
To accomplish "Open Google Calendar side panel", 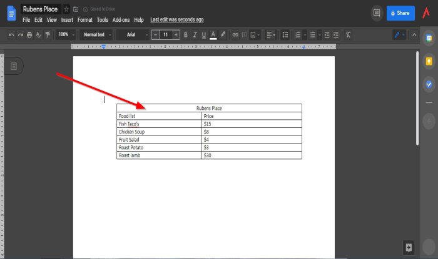I will tap(429, 38).
